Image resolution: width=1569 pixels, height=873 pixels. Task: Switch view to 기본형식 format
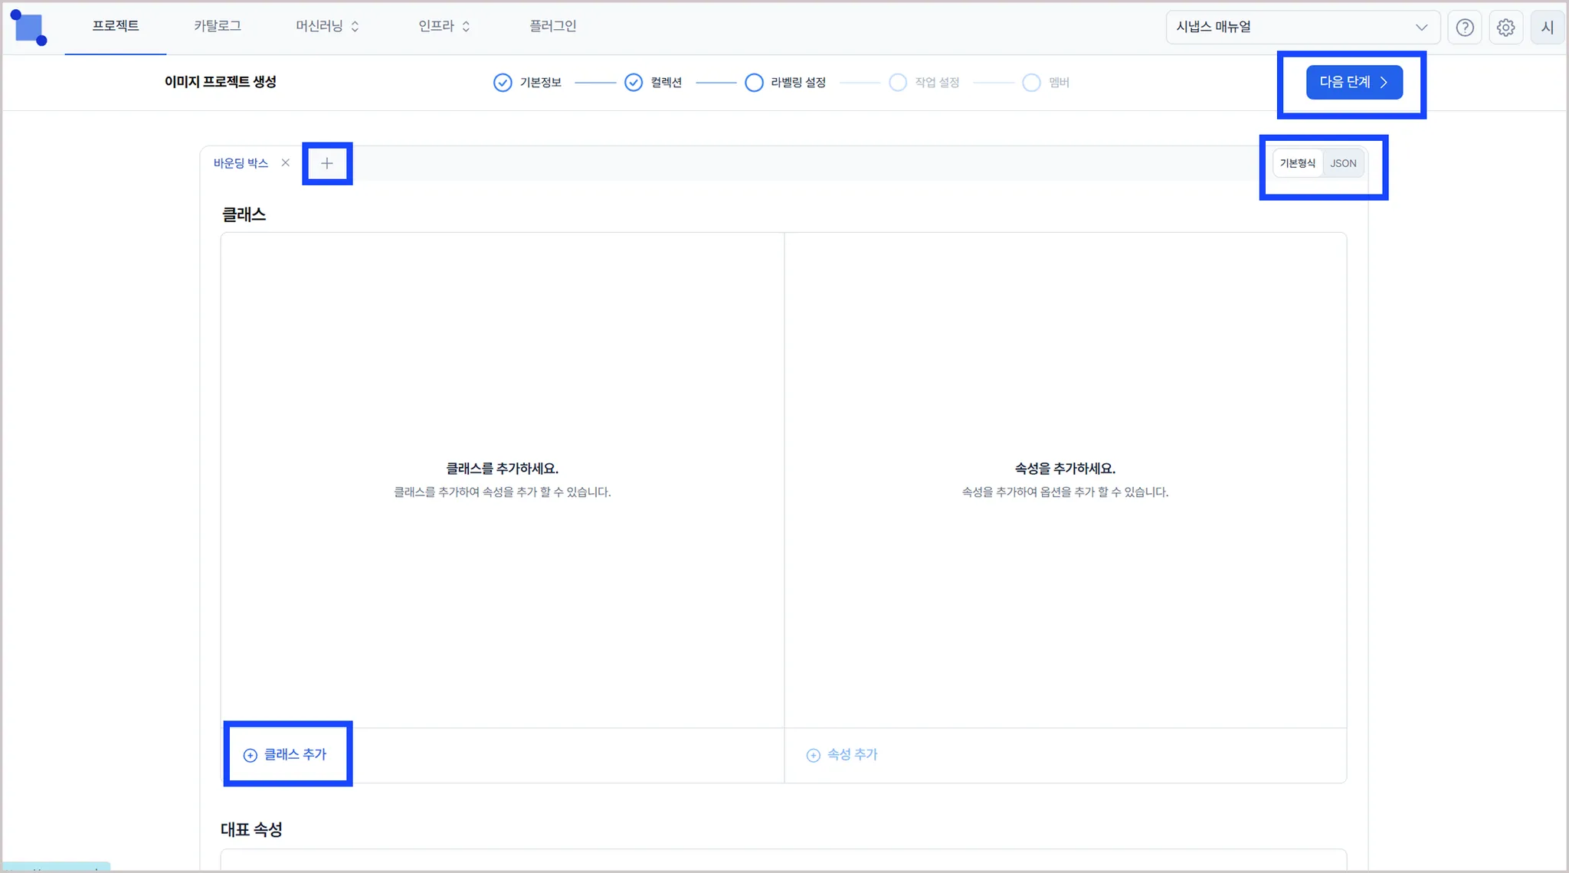pyautogui.click(x=1297, y=163)
